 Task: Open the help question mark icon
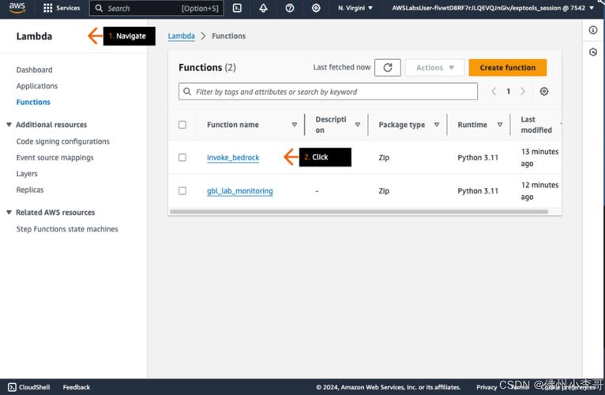point(289,8)
